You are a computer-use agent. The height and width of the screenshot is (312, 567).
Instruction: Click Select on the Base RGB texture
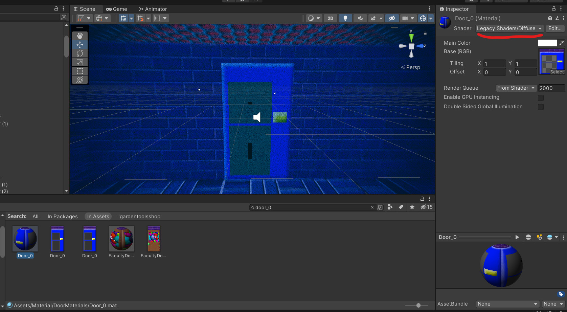(557, 72)
